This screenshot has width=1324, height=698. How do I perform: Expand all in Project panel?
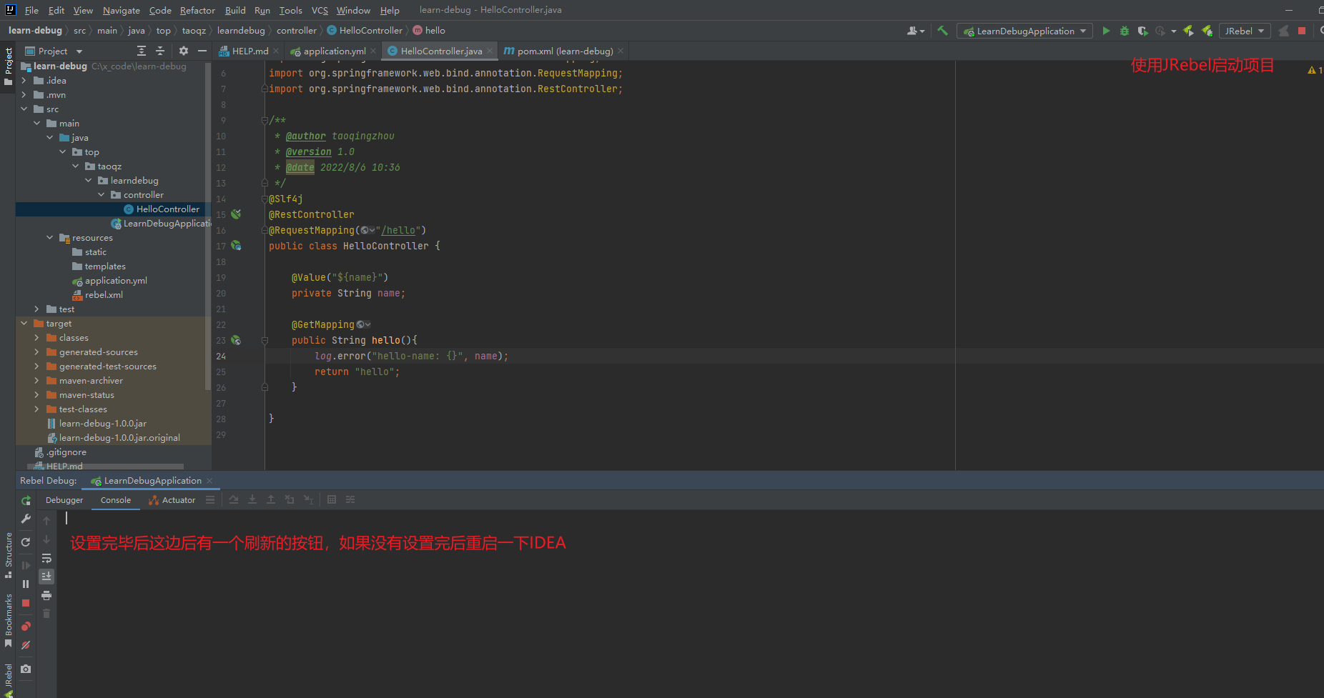click(142, 51)
